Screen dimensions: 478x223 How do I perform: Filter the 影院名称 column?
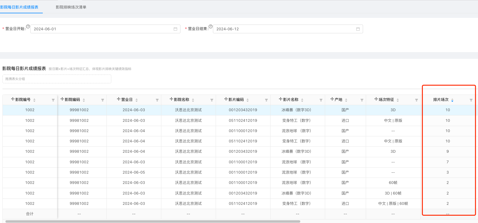tap(212, 100)
